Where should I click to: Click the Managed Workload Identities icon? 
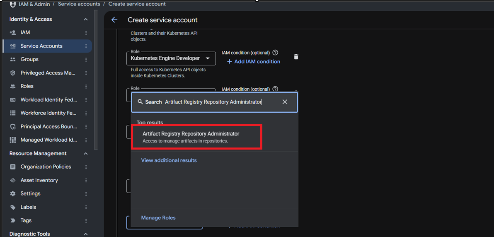coord(13,140)
